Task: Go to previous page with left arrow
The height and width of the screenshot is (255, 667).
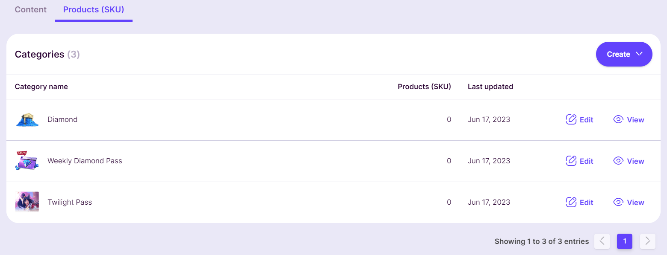Action: click(602, 241)
